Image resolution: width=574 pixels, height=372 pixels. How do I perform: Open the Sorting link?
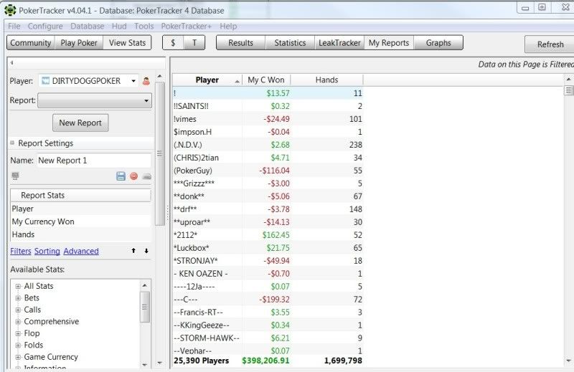[47, 252]
